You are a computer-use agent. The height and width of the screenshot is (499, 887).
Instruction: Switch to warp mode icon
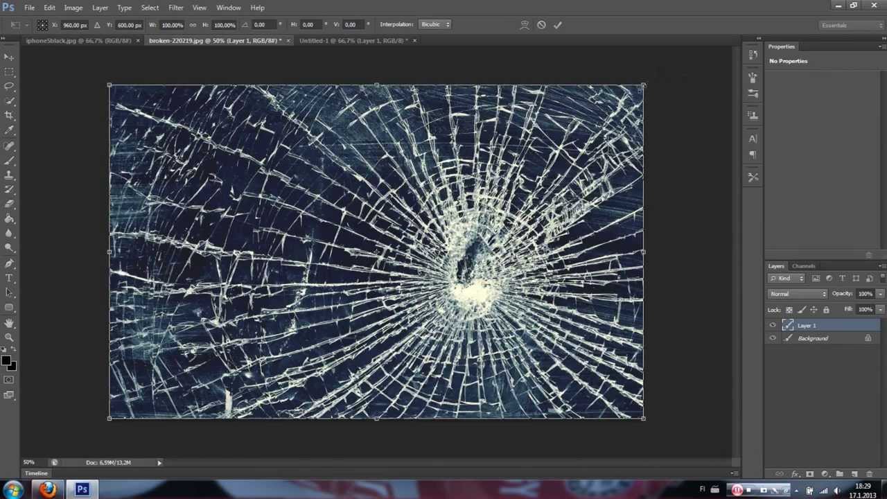525,25
